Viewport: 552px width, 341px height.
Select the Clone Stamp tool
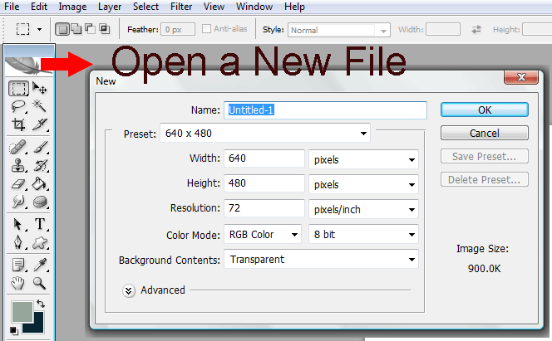tap(18, 165)
